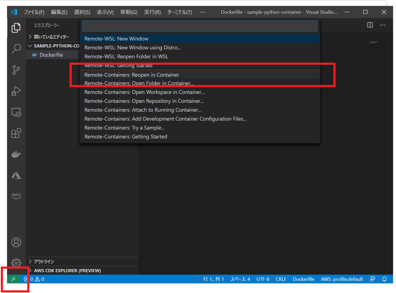Show overflow menu items ellipsis in menu bar

(x=203, y=12)
